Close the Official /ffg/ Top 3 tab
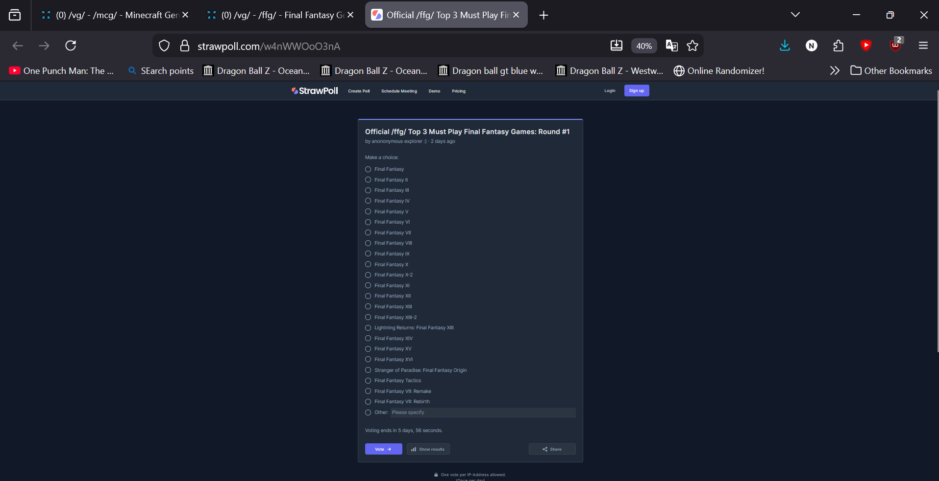 pyautogui.click(x=516, y=15)
